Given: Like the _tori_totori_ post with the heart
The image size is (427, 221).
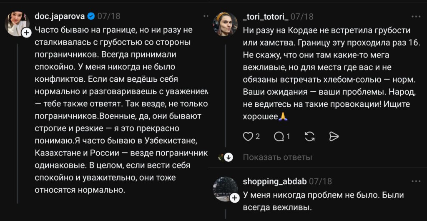Looking at the screenshot, I should 248,136.
